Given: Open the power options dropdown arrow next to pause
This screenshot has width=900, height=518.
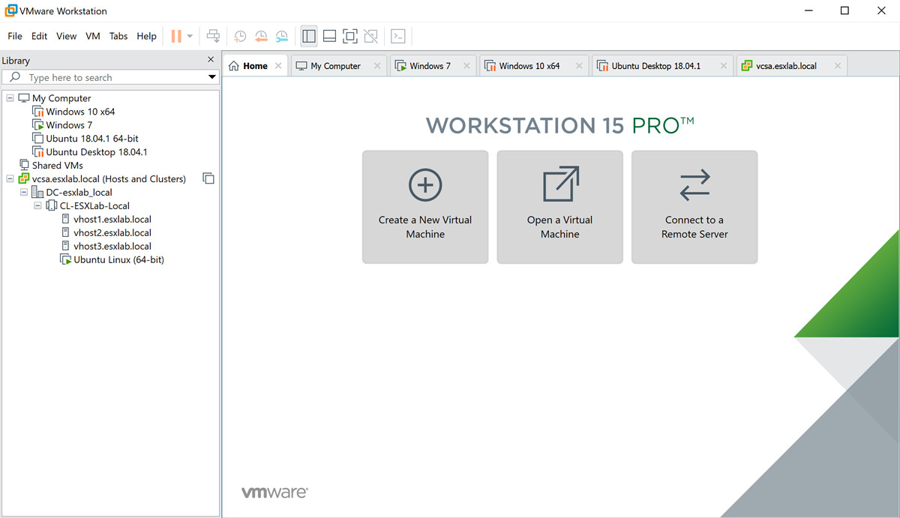Looking at the screenshot, I should pos(190,36).
